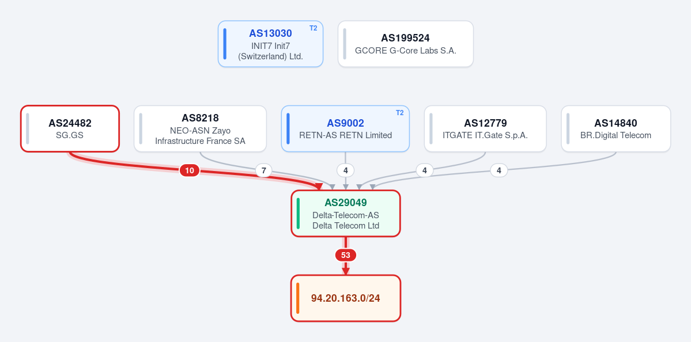Click the green bar on AS29049
Screen dimensions: 691x342
coord(298,214)
